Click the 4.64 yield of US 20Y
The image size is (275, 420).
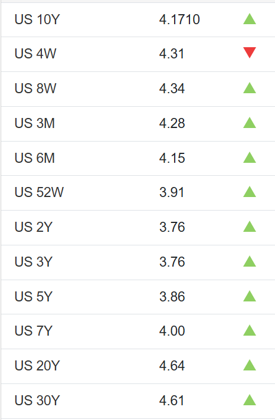(172, 366)
